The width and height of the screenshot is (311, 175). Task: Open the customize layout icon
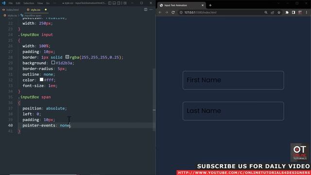click(x=125, y=3)
